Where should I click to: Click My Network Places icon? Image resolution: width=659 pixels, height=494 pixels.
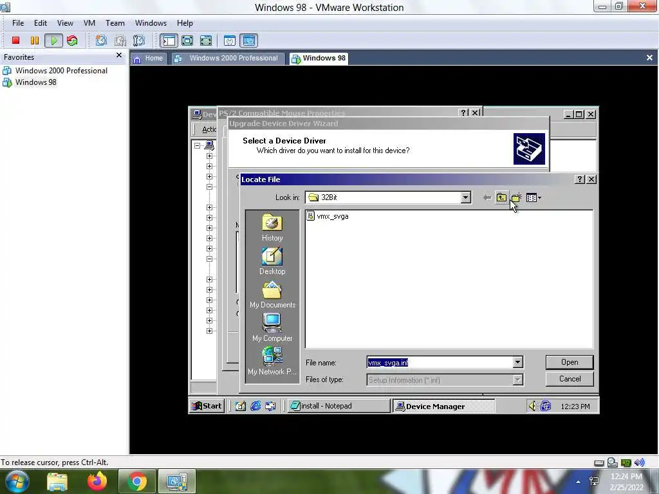pos(272,361)
